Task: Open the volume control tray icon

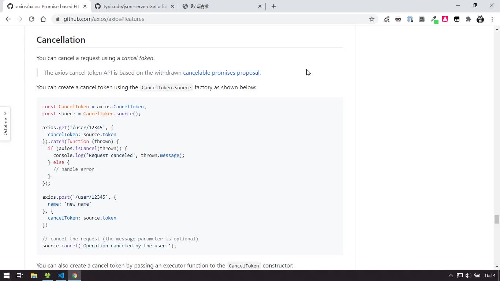Action: pos(468,276)
